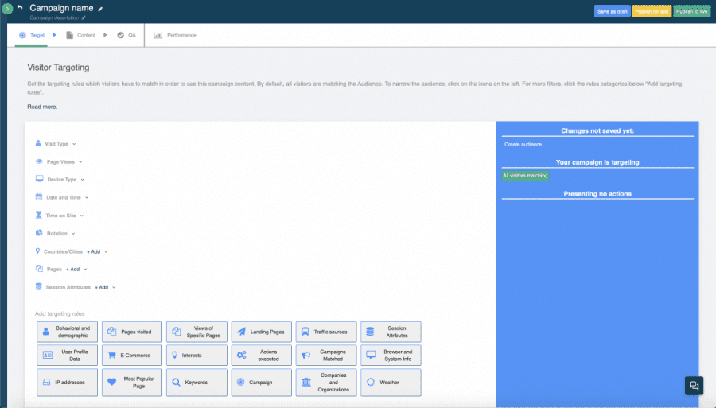Image resolution: width=716 pixels, height=408 pixels.
Task: Click the All visitors matching green tag
Action: (x=525, y=176)
